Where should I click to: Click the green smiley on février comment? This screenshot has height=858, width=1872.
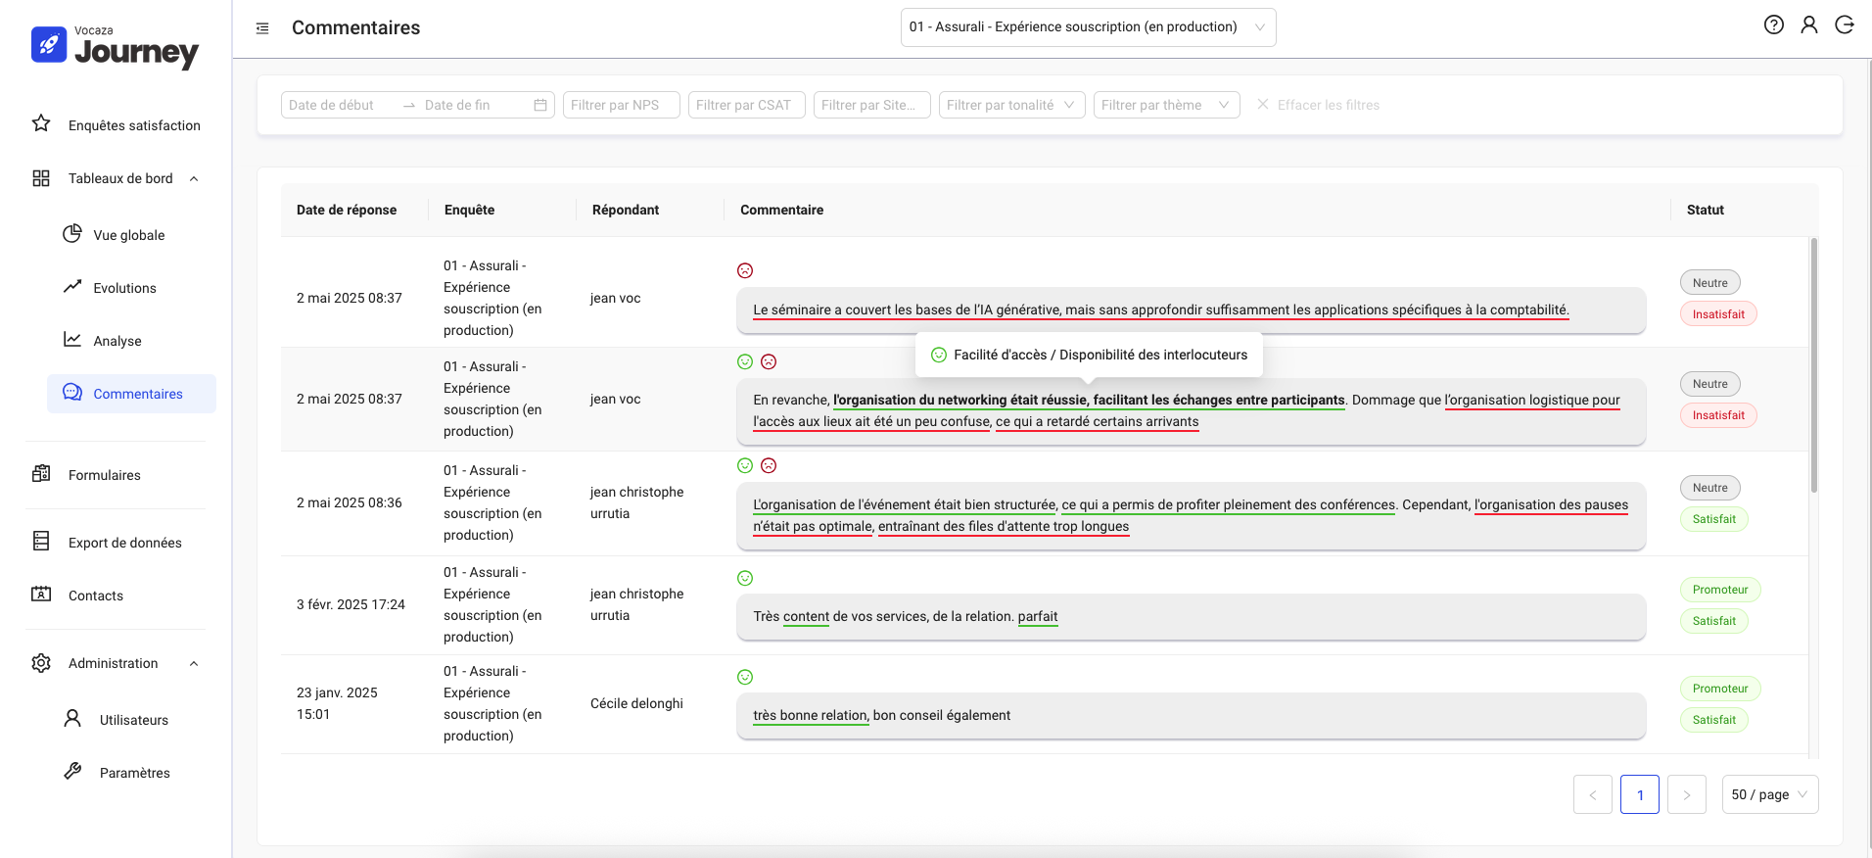pyautogui.click(x=745, y=579)
